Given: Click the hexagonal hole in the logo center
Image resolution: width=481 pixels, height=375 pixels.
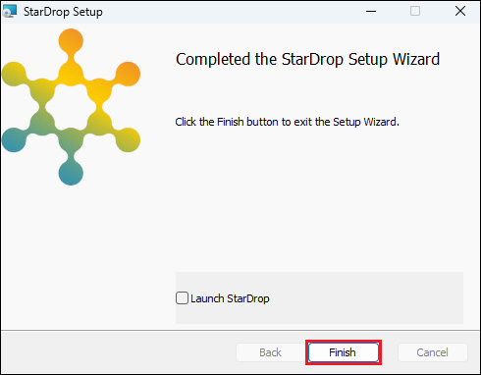Looking at the screenshot, I should coord(71,107).
